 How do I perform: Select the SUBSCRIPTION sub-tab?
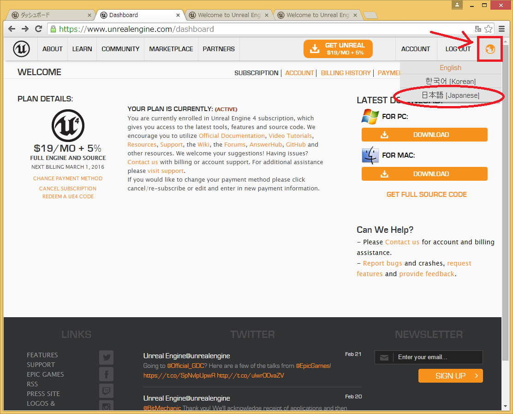coord(256,73)
